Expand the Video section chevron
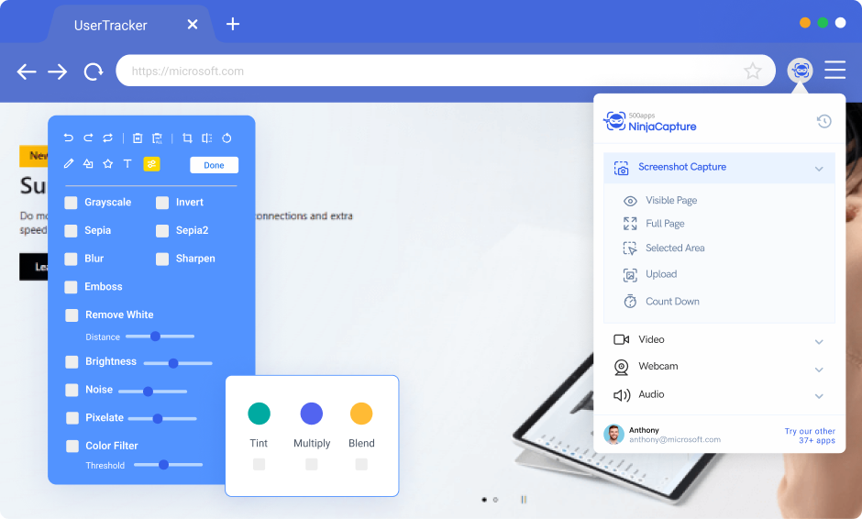Image resolution: width=862 pixels, height=519 pixels. click(819, 341)
